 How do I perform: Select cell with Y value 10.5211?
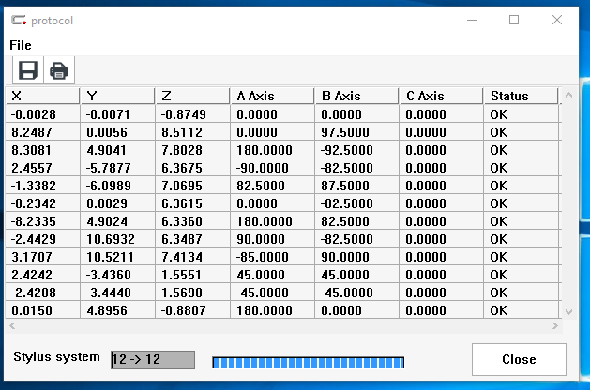pyautogui.click(x=117, y=257)
